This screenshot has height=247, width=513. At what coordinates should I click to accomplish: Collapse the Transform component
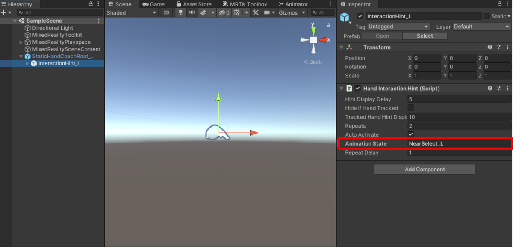coord(341,47)
